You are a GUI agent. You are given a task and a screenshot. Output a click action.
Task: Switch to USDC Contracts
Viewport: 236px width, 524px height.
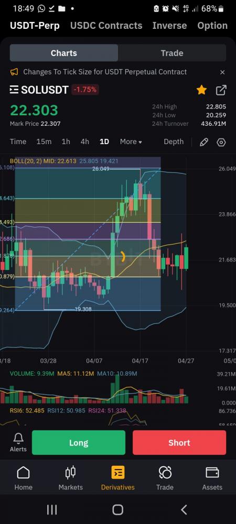click(106, 26)
